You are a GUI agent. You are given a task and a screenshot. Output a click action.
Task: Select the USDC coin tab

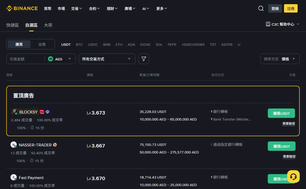tap(93, 45)
